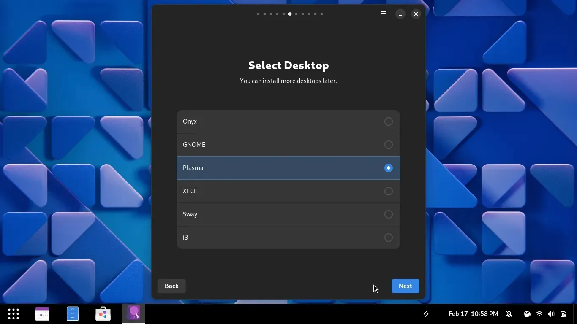Select the Onyx desktop radio button
The image size is (577, 324).
[388, 121]
